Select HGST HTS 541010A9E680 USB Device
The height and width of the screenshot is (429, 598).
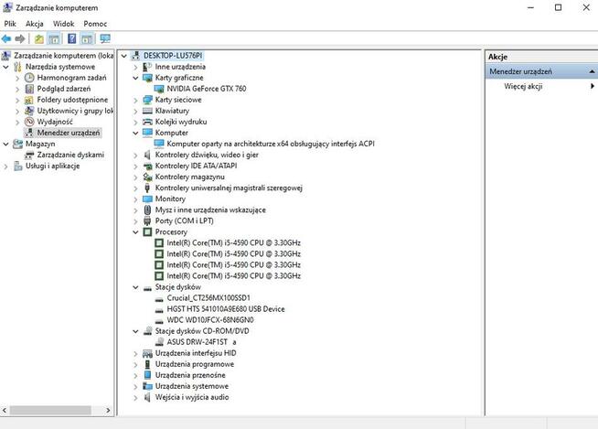pyautogui.click(x=226, y=309)
